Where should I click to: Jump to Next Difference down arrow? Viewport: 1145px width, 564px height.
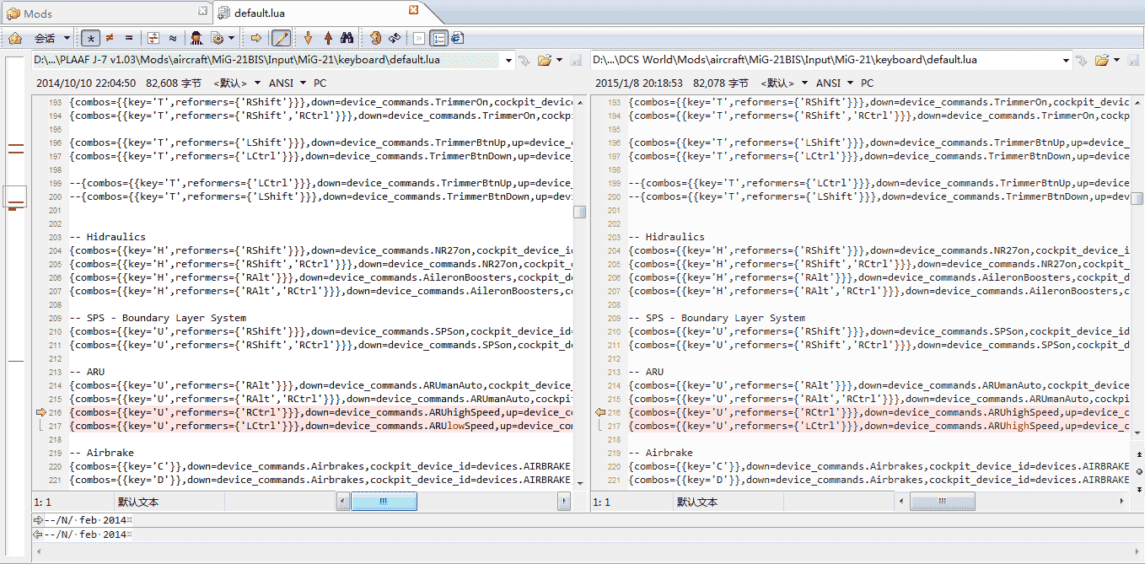point(308,38)
